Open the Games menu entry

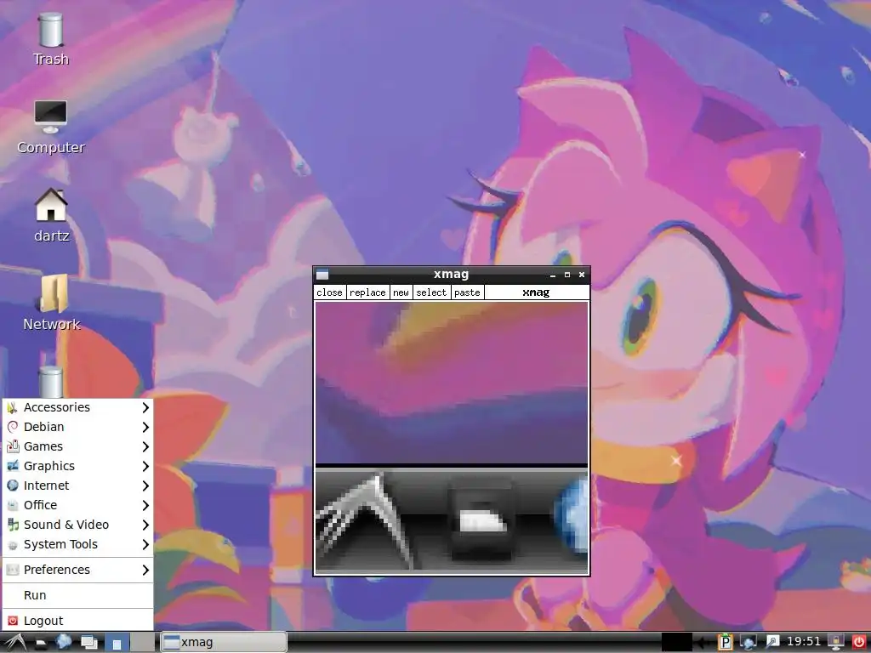coord(77,446)
